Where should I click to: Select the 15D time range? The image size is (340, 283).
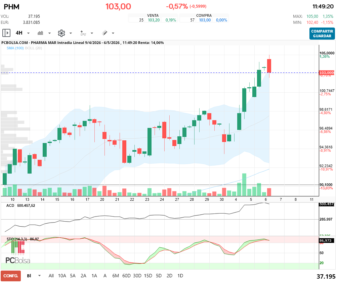[148, 276]
